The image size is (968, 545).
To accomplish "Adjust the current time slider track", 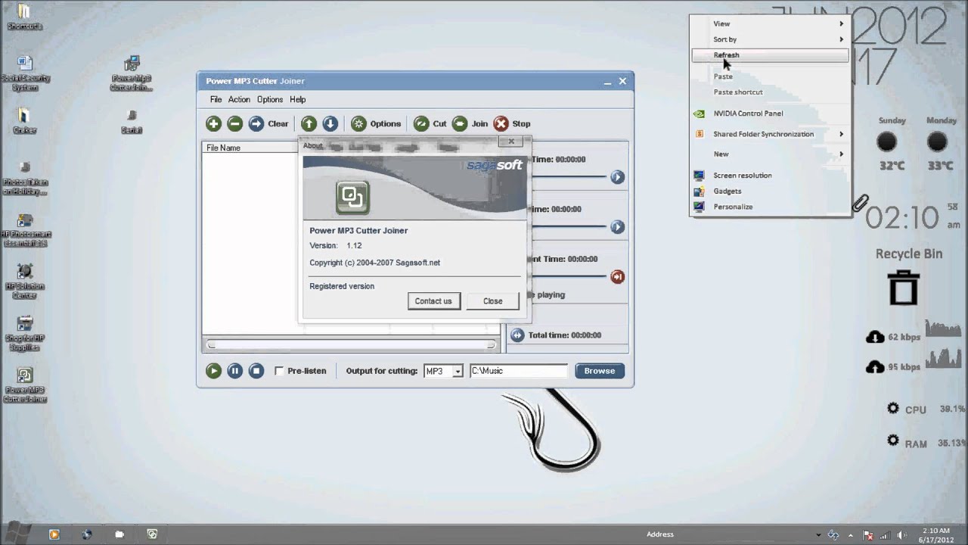I will pos(569,276).
